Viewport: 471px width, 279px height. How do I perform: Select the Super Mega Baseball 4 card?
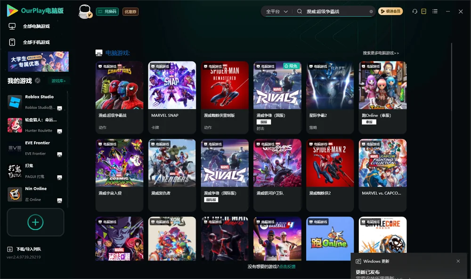(277, 239)
